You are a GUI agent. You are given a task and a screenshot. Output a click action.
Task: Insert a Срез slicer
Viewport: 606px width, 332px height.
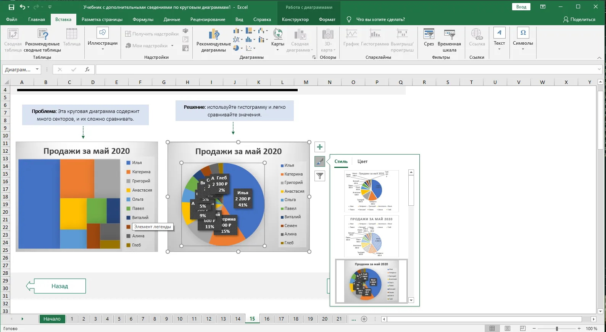coord(429,38)
